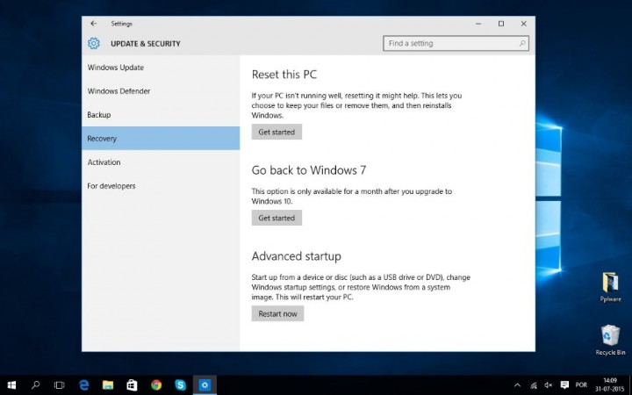This screenshot has height=395, width=632.
Task: Launch Microsoft Edge from taskbar
Action: coord(84,385)
